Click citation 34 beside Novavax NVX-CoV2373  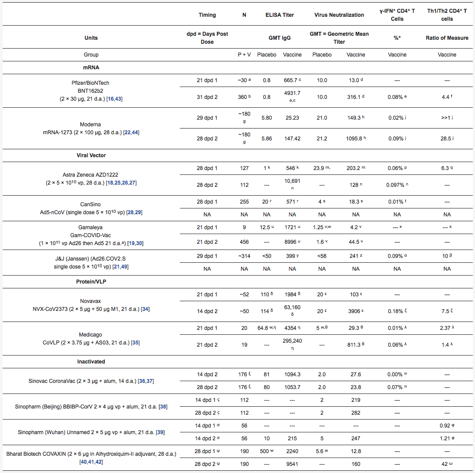pos(145,309)
